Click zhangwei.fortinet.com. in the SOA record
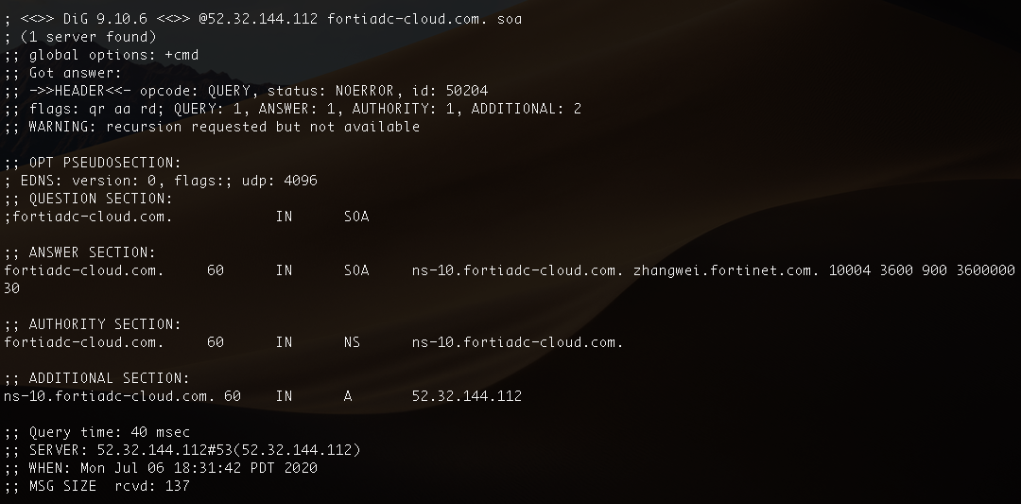The width and height of the screenshot is (1021, 504). (726, 270)
